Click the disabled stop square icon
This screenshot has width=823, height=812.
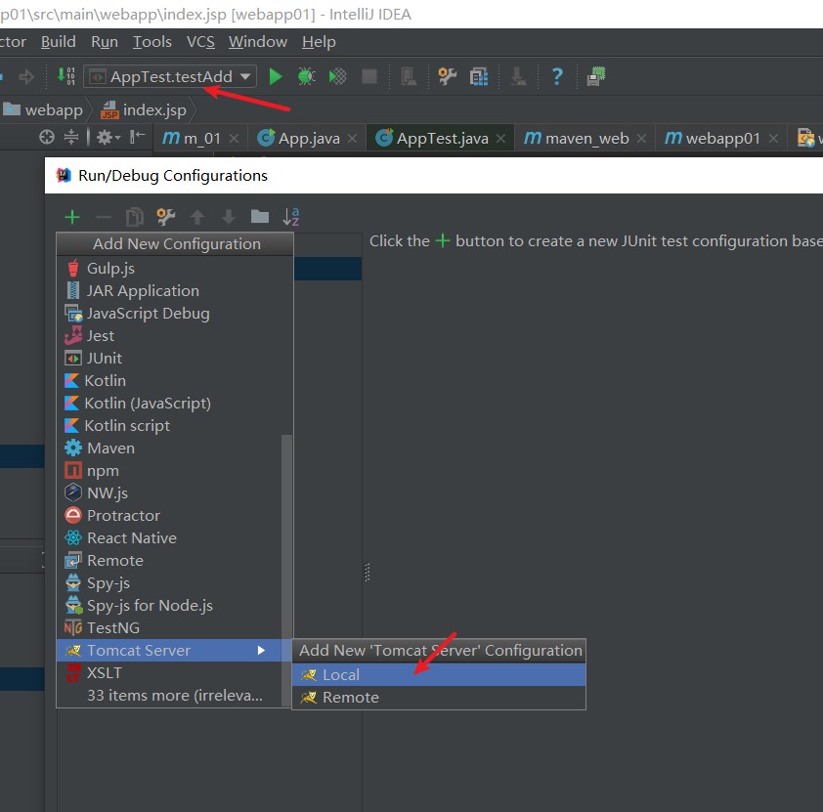point(369,76)
